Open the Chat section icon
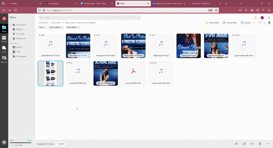 point(4,49)
